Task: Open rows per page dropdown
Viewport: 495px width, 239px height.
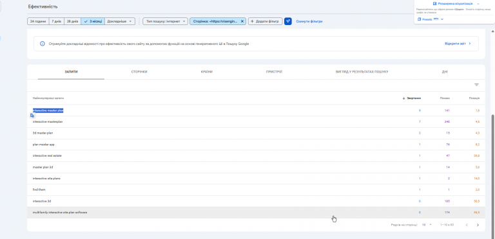Action: coord(427,225)
